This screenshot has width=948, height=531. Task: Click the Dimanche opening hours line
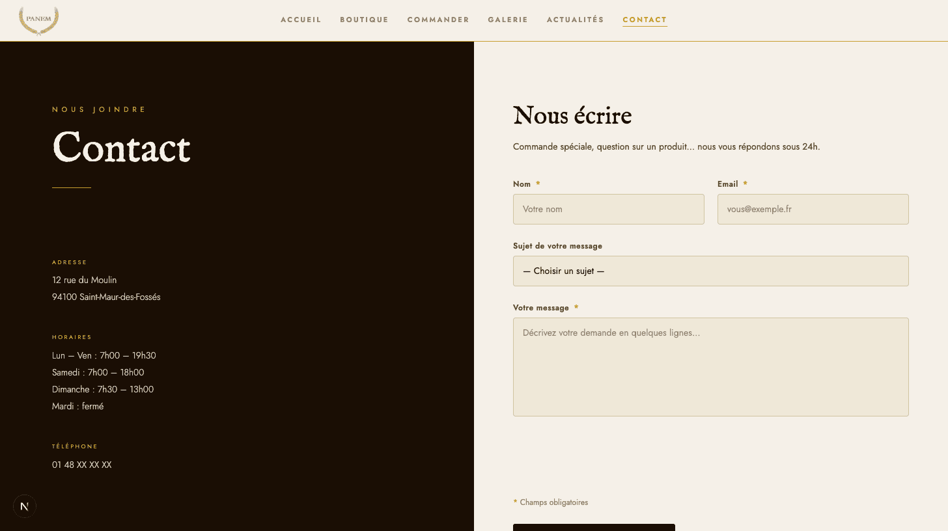pyautogui.click(x=103, y=389)
